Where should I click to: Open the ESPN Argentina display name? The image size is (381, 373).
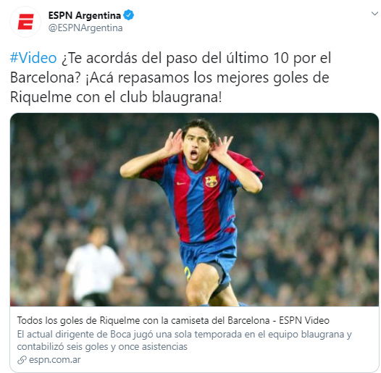click(x=85, y=15)
